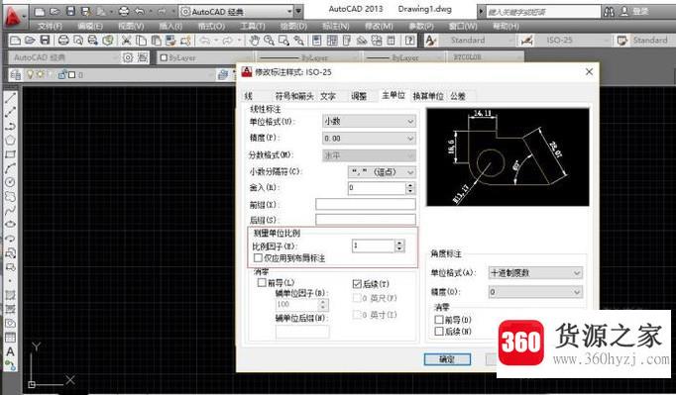Enable linear 前导(L) zero suppression checkbox
This screenshot has width=676, height=395.
click(262, 282)
